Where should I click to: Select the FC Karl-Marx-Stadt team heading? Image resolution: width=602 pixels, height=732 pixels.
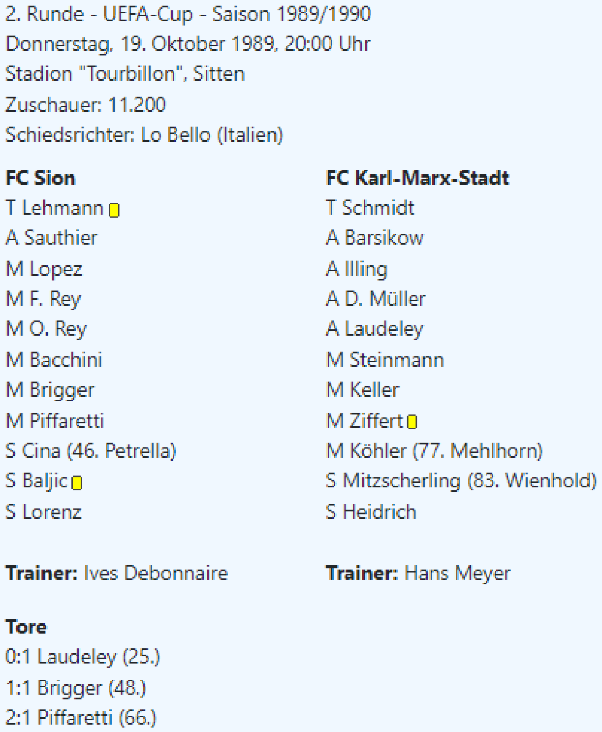pyautogui.click(x=418, y=178)
